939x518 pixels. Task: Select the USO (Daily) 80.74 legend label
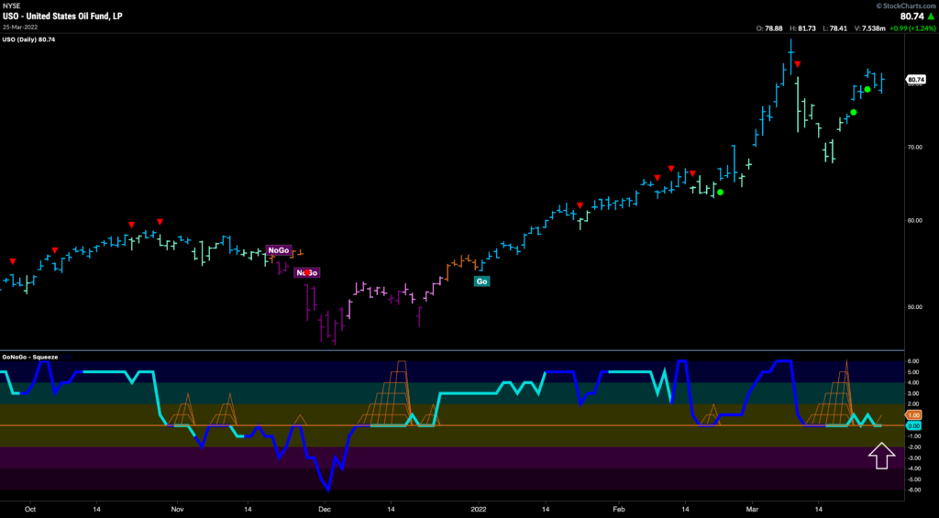tap(29, 39)
